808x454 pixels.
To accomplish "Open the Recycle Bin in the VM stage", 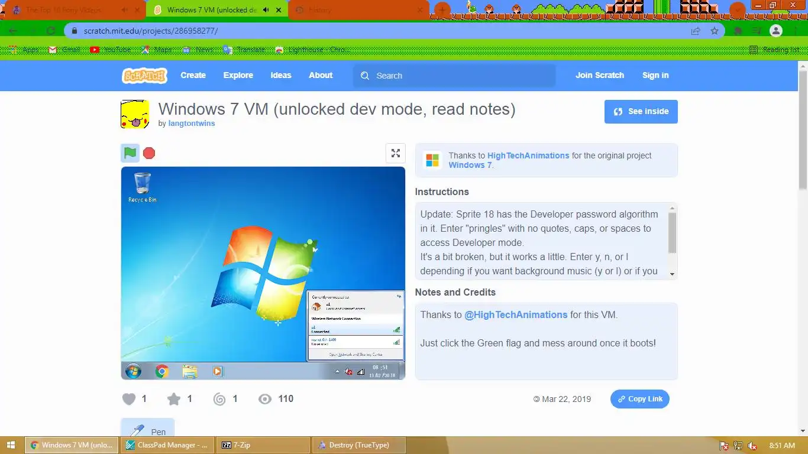I will 143,187.
